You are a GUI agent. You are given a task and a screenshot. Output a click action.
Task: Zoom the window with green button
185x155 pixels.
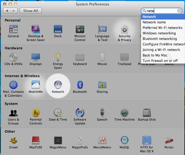(x=16, y=4)
